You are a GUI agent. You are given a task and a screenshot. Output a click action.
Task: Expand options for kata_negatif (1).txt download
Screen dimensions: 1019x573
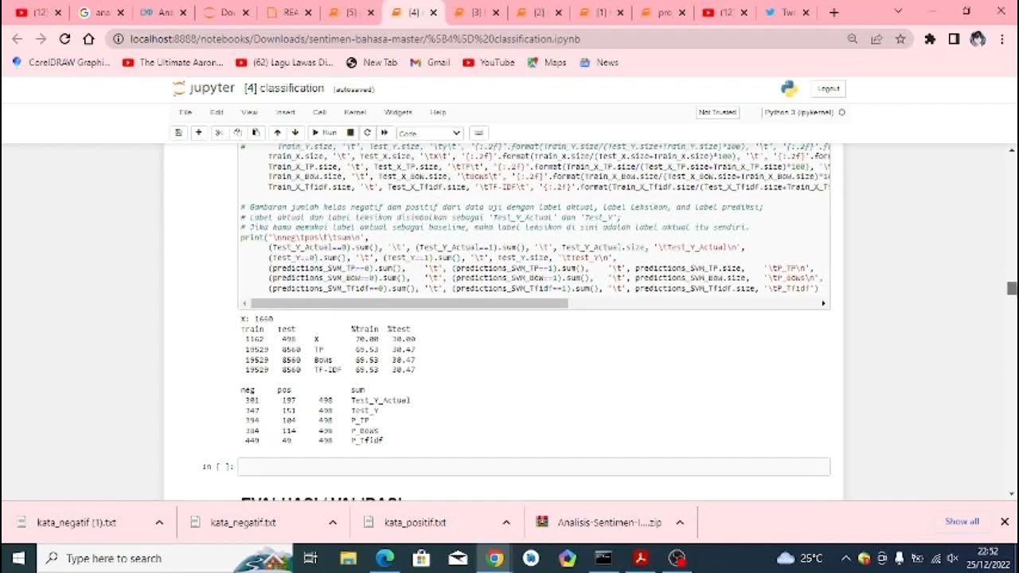click(159, 523)
